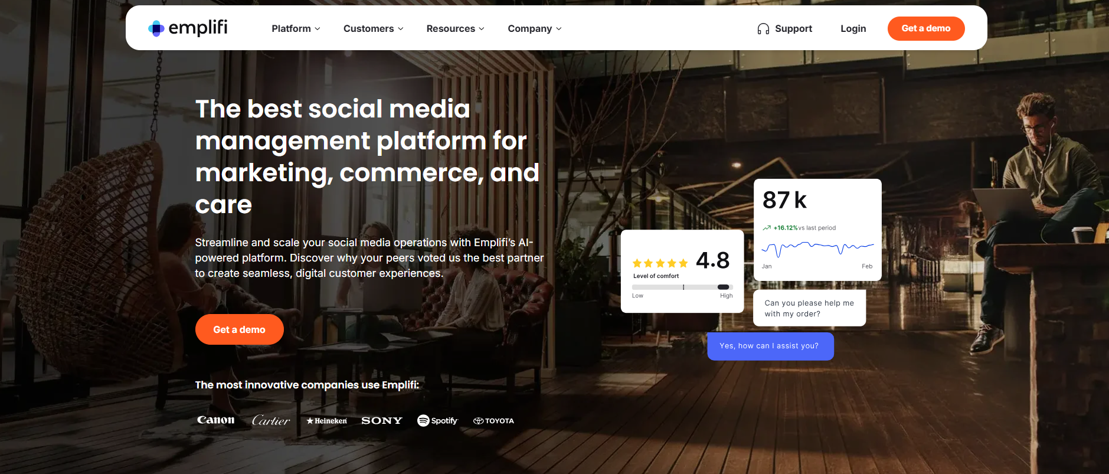Click the Canon logo

[x=216, y=420]
